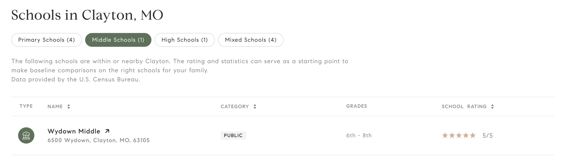Switch to the Mixed Schools (4) filter

click(251, 40)
